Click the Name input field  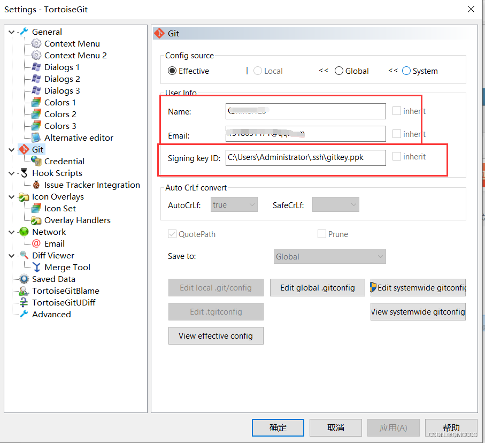[x=306, y=111]
